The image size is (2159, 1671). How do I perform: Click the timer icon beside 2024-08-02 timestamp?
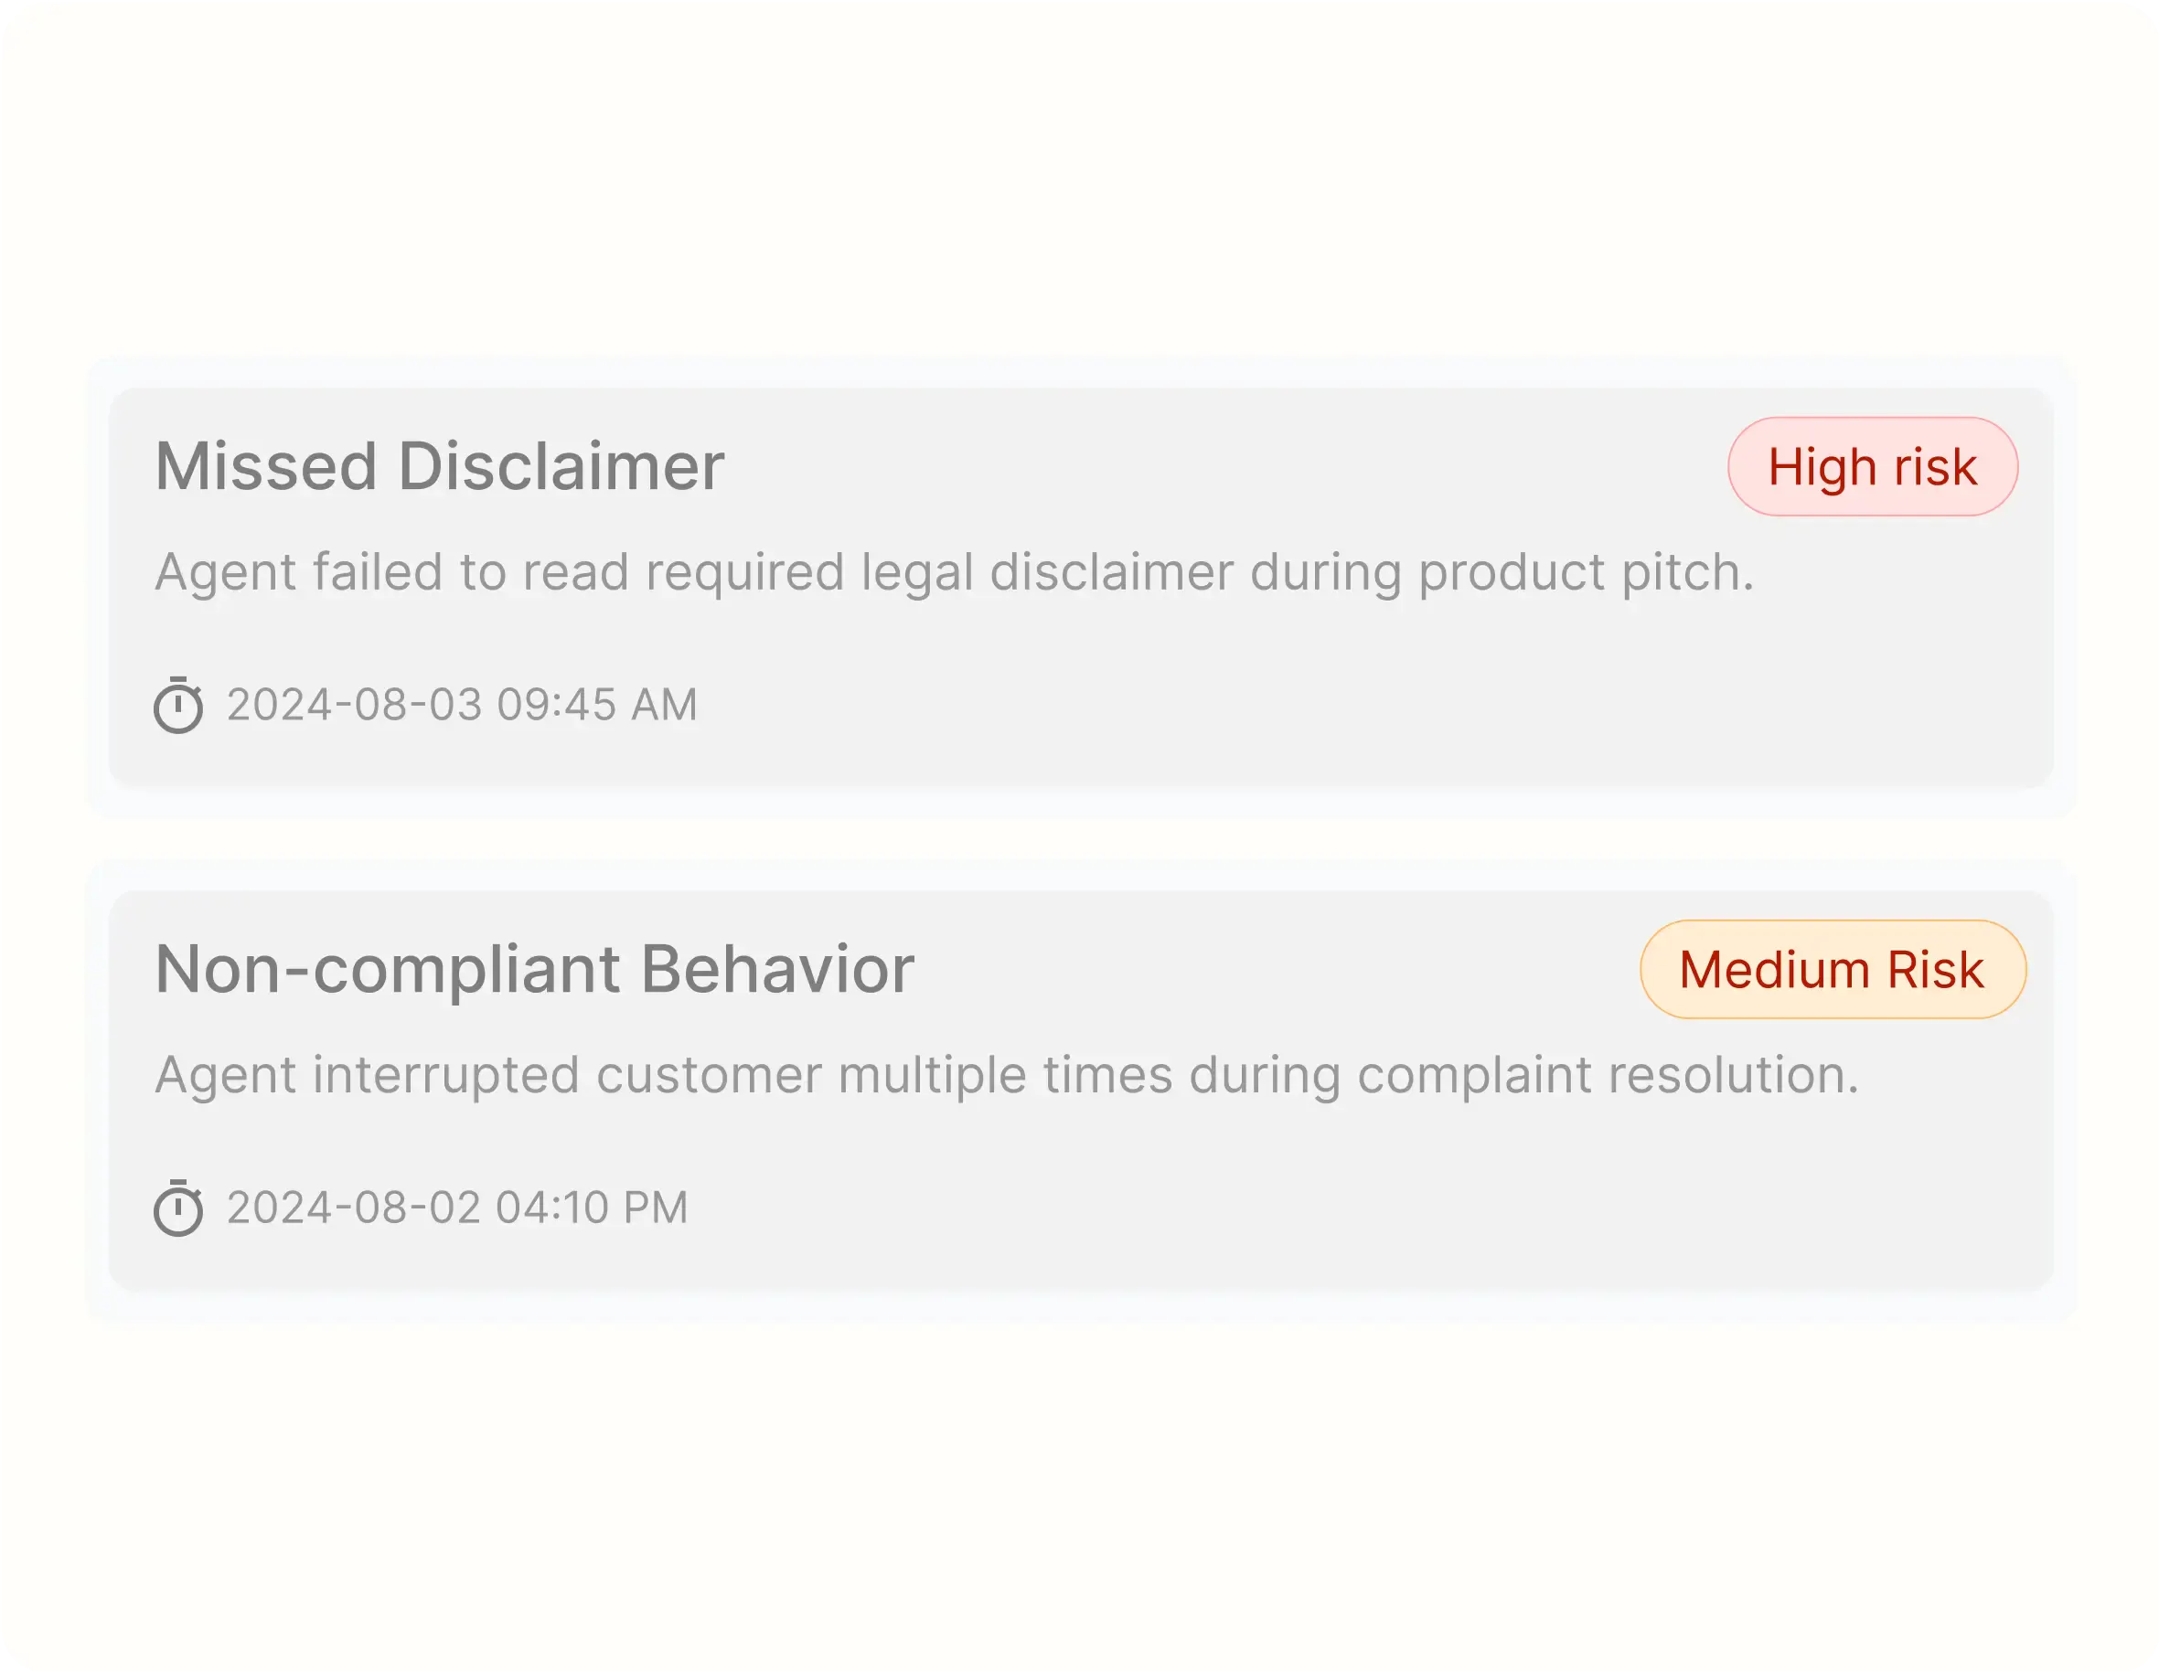(x=178, y=1207)
